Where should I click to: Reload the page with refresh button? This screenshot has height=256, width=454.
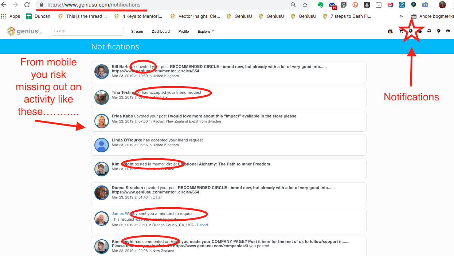point(27,5)
